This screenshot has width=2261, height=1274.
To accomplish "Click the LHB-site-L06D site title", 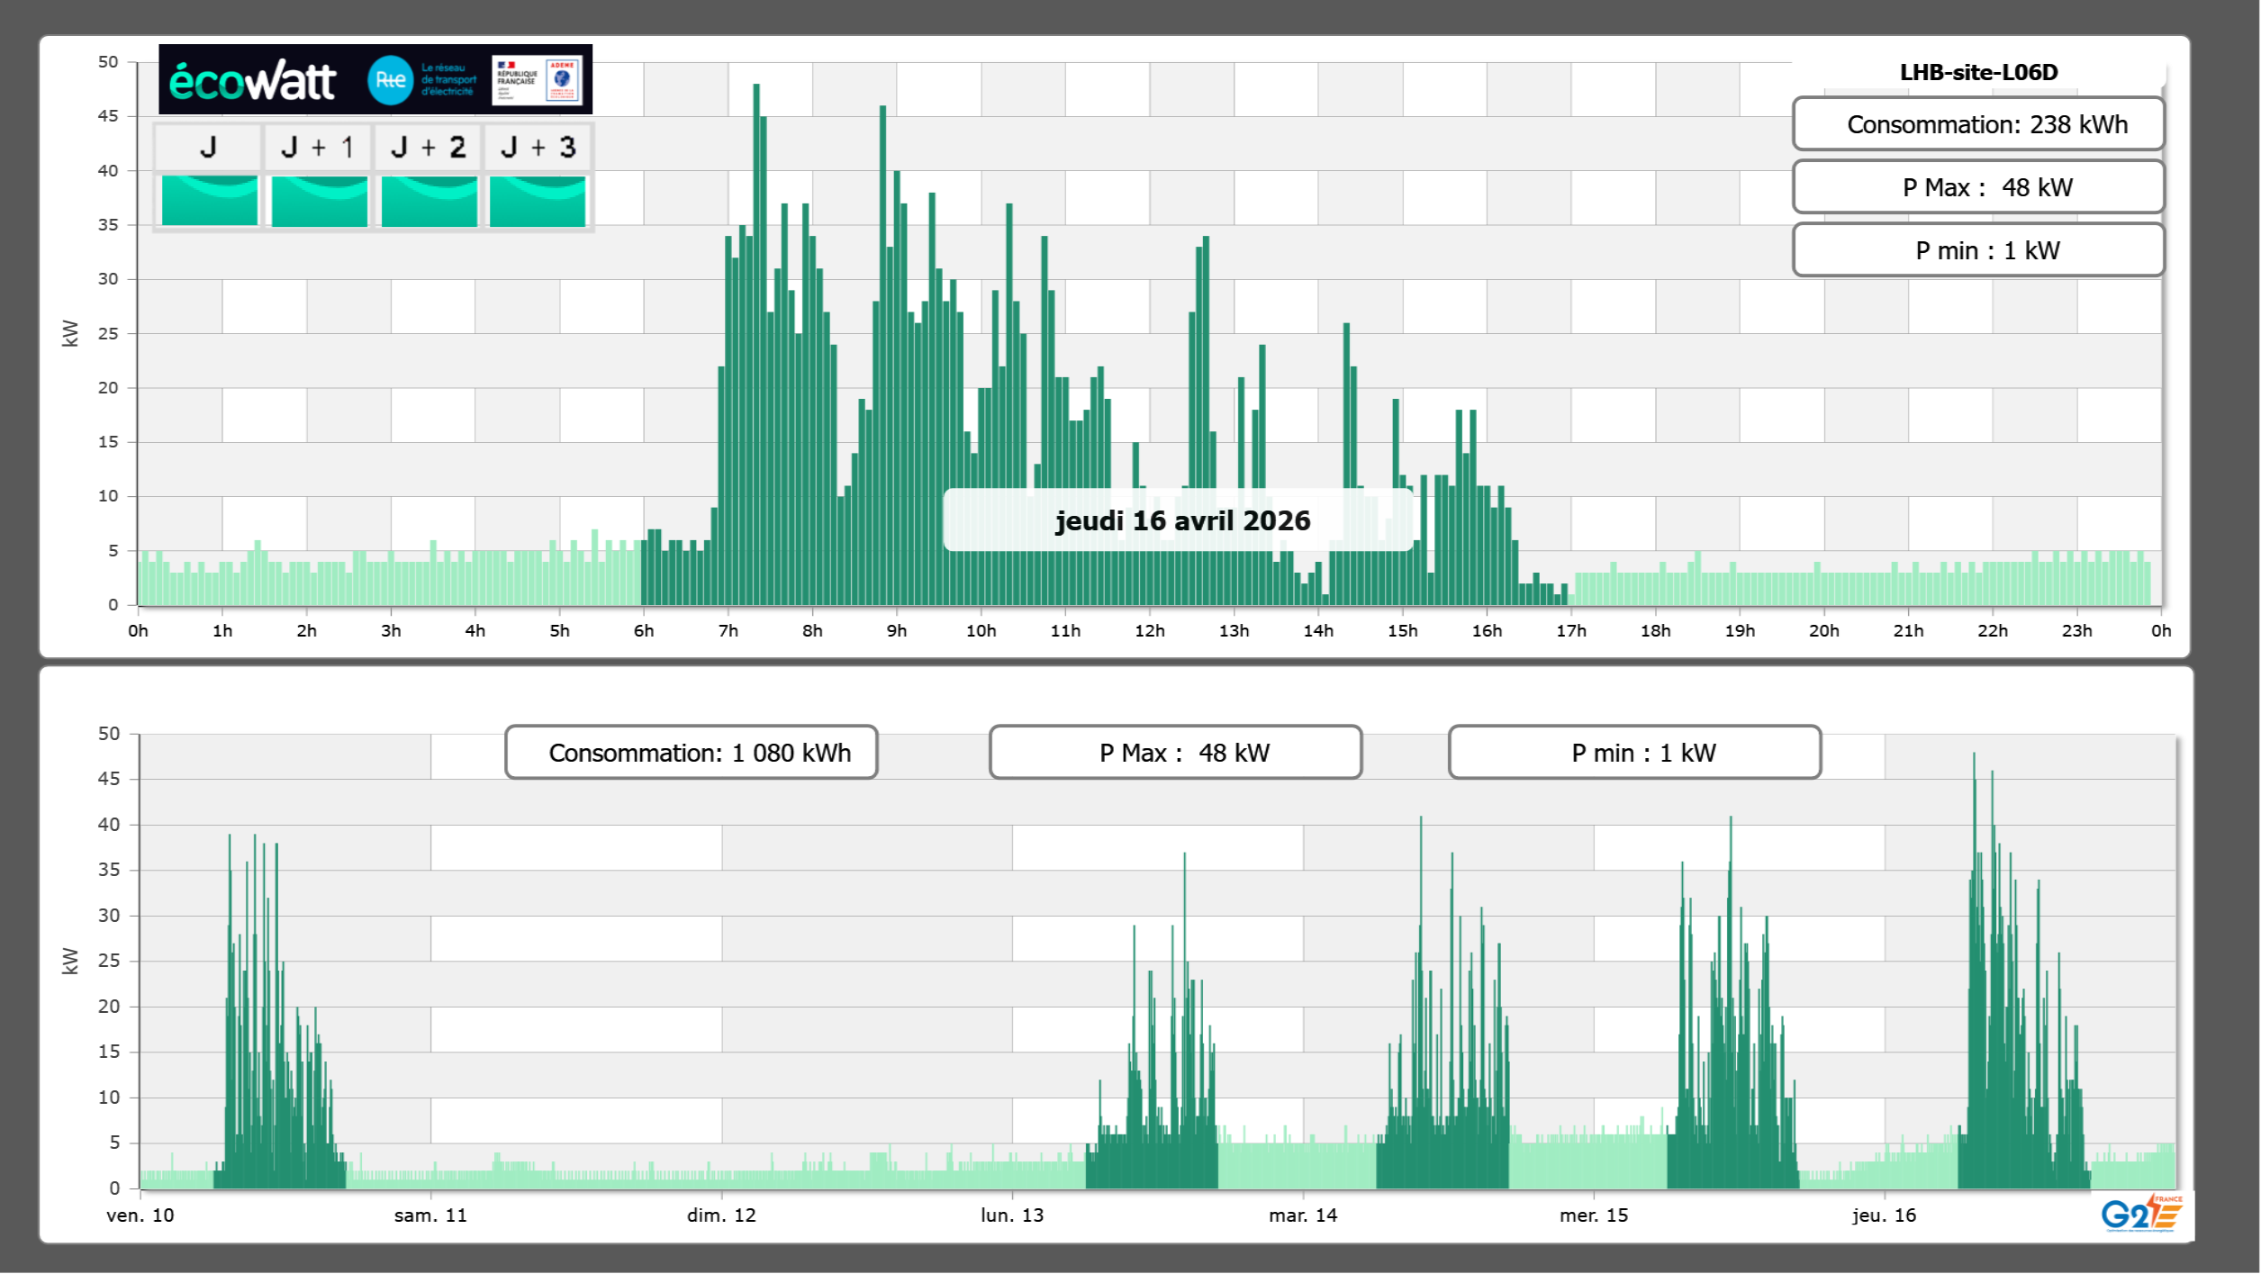I will click(1977, 72).
